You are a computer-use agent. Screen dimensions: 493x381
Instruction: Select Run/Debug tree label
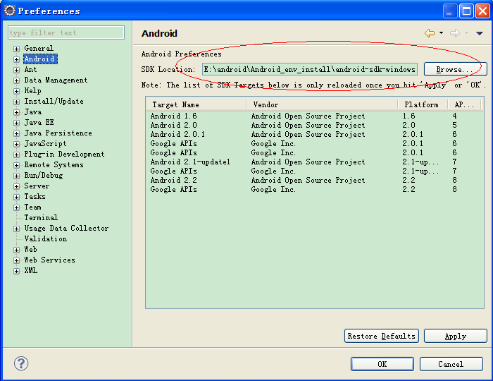click(x=44, y=176)
